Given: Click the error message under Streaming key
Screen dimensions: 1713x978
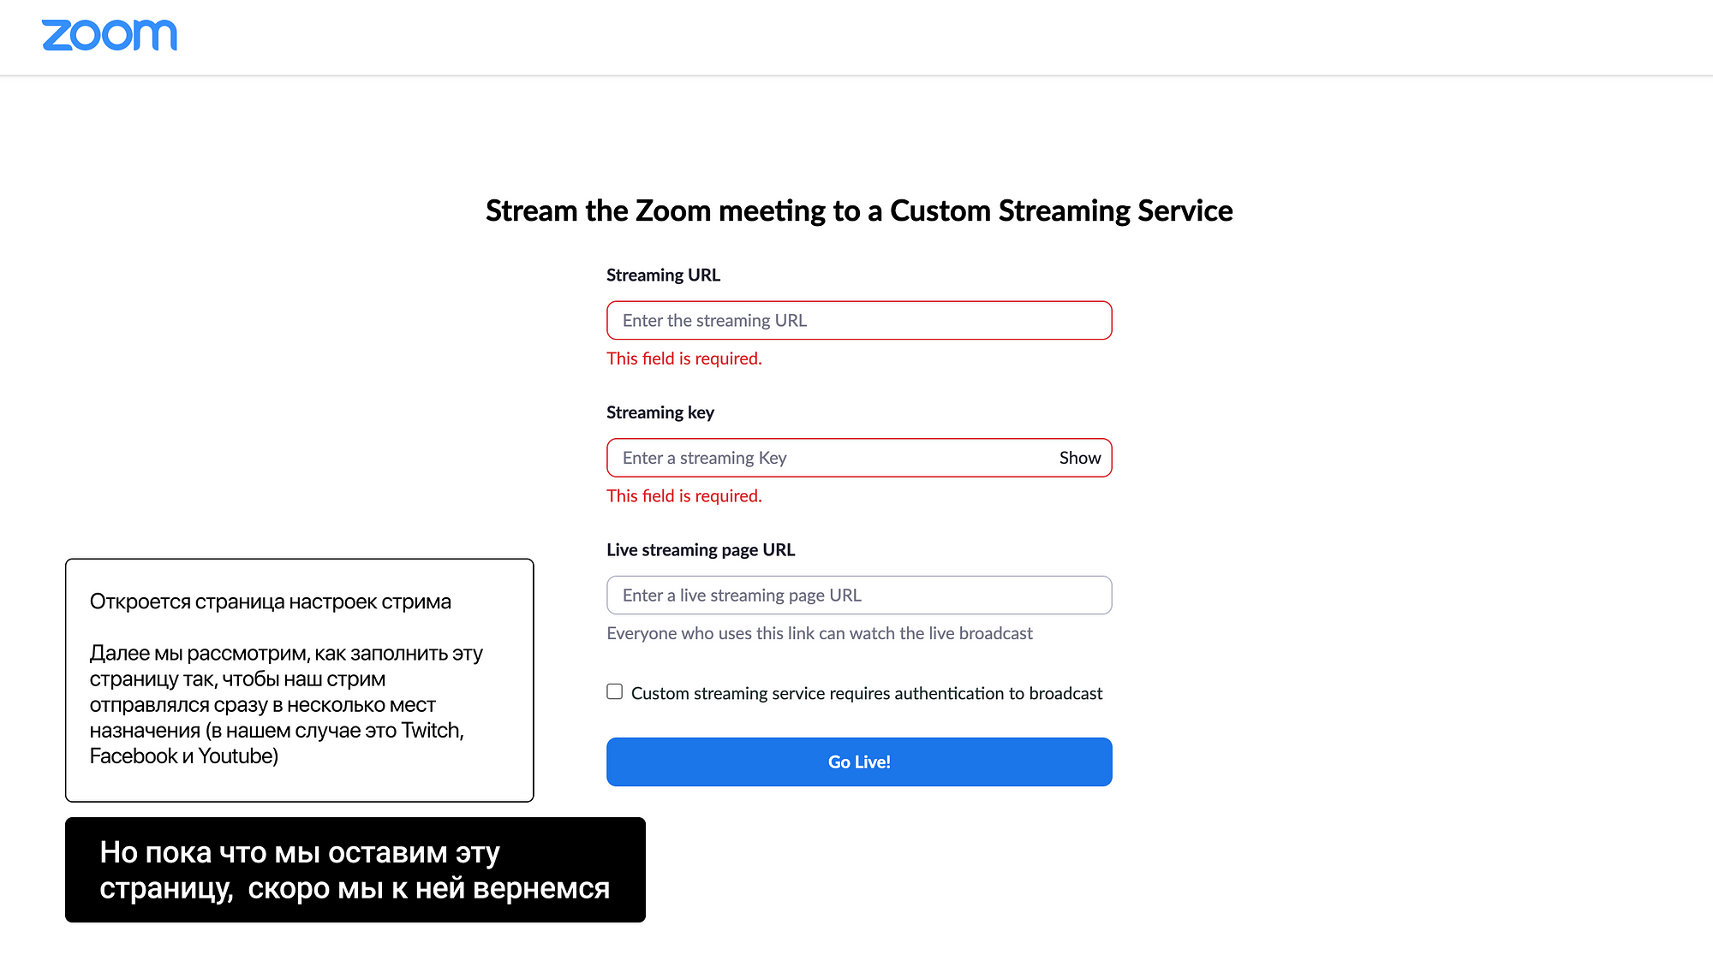Looking at the screenshot, I should (x=684, y=495).
